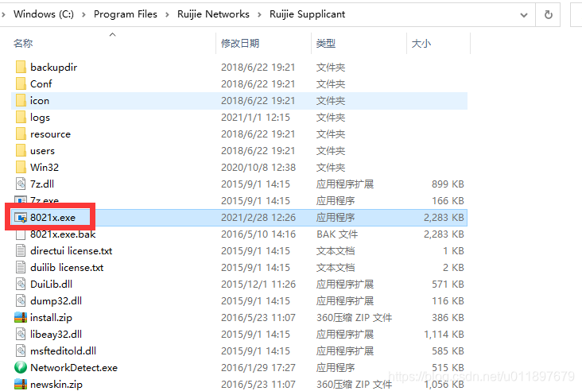This screenshot has width=582, height=391.
Task: Expand the chevron before Windows (C:)
Action: (3, 14)
